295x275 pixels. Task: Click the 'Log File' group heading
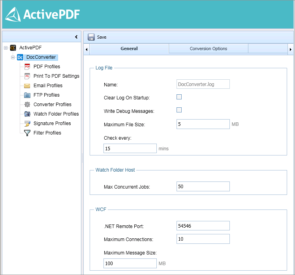tap(104, 68)
